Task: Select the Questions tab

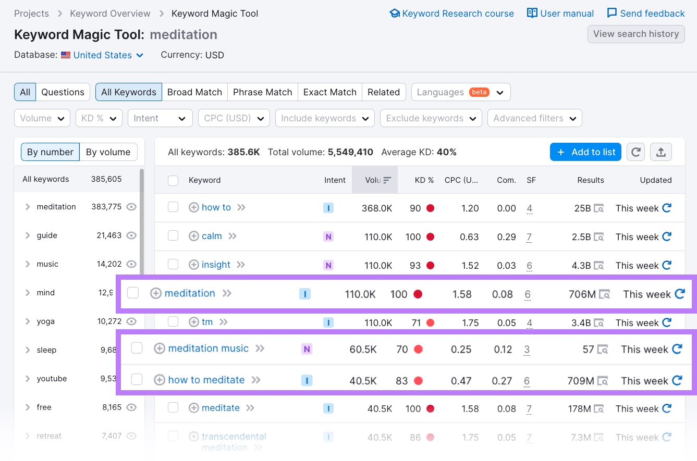Action: click(x=63, y=92)
